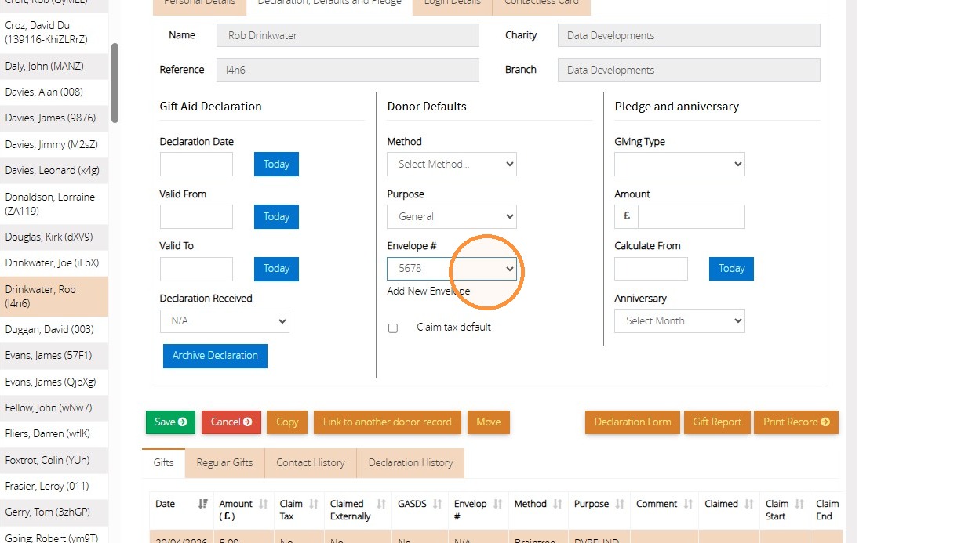Open the Anniversary Select Month dropdown
This screenshot has height=543, width=972.
(679, 320)
